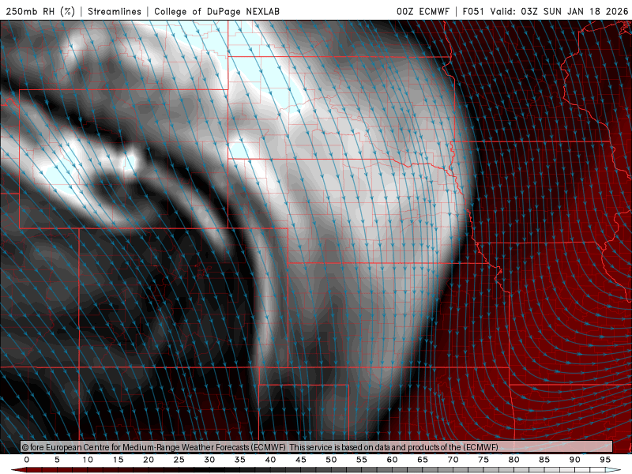Viewport: 632px width, 474px height.
Task: Click the '00Z ECMWF' model run label
Action: pos(423,11)
